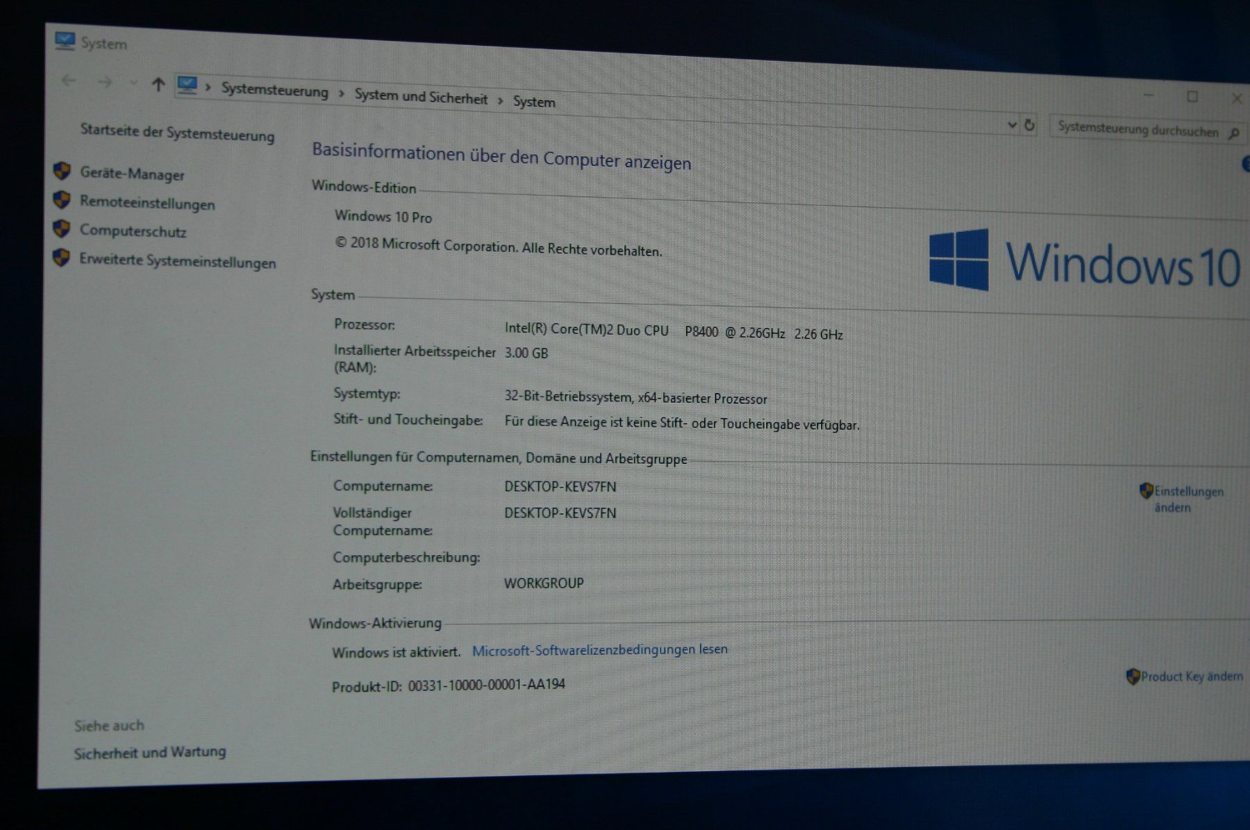
Task: Maximize the System window
Action: pyautogui.click(x=1192, y=97)
